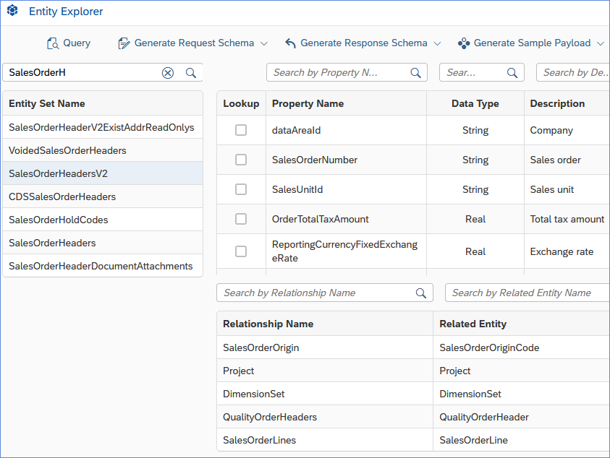The image size is (610, 458).
Task: Click search icon in entity set search box
Action: click(191, 72)
